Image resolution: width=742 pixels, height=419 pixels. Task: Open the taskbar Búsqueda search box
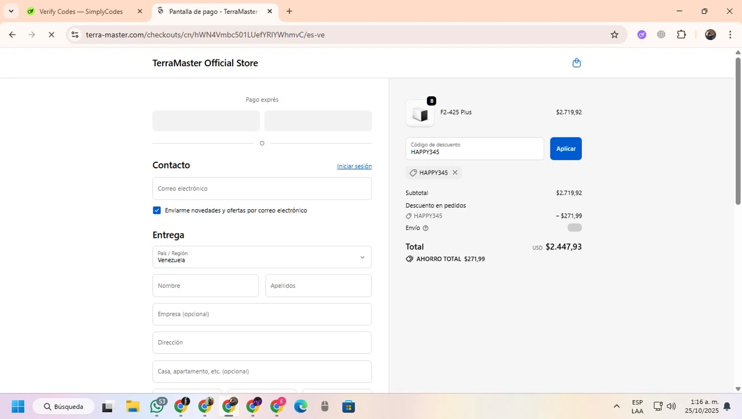coord(64,407)
